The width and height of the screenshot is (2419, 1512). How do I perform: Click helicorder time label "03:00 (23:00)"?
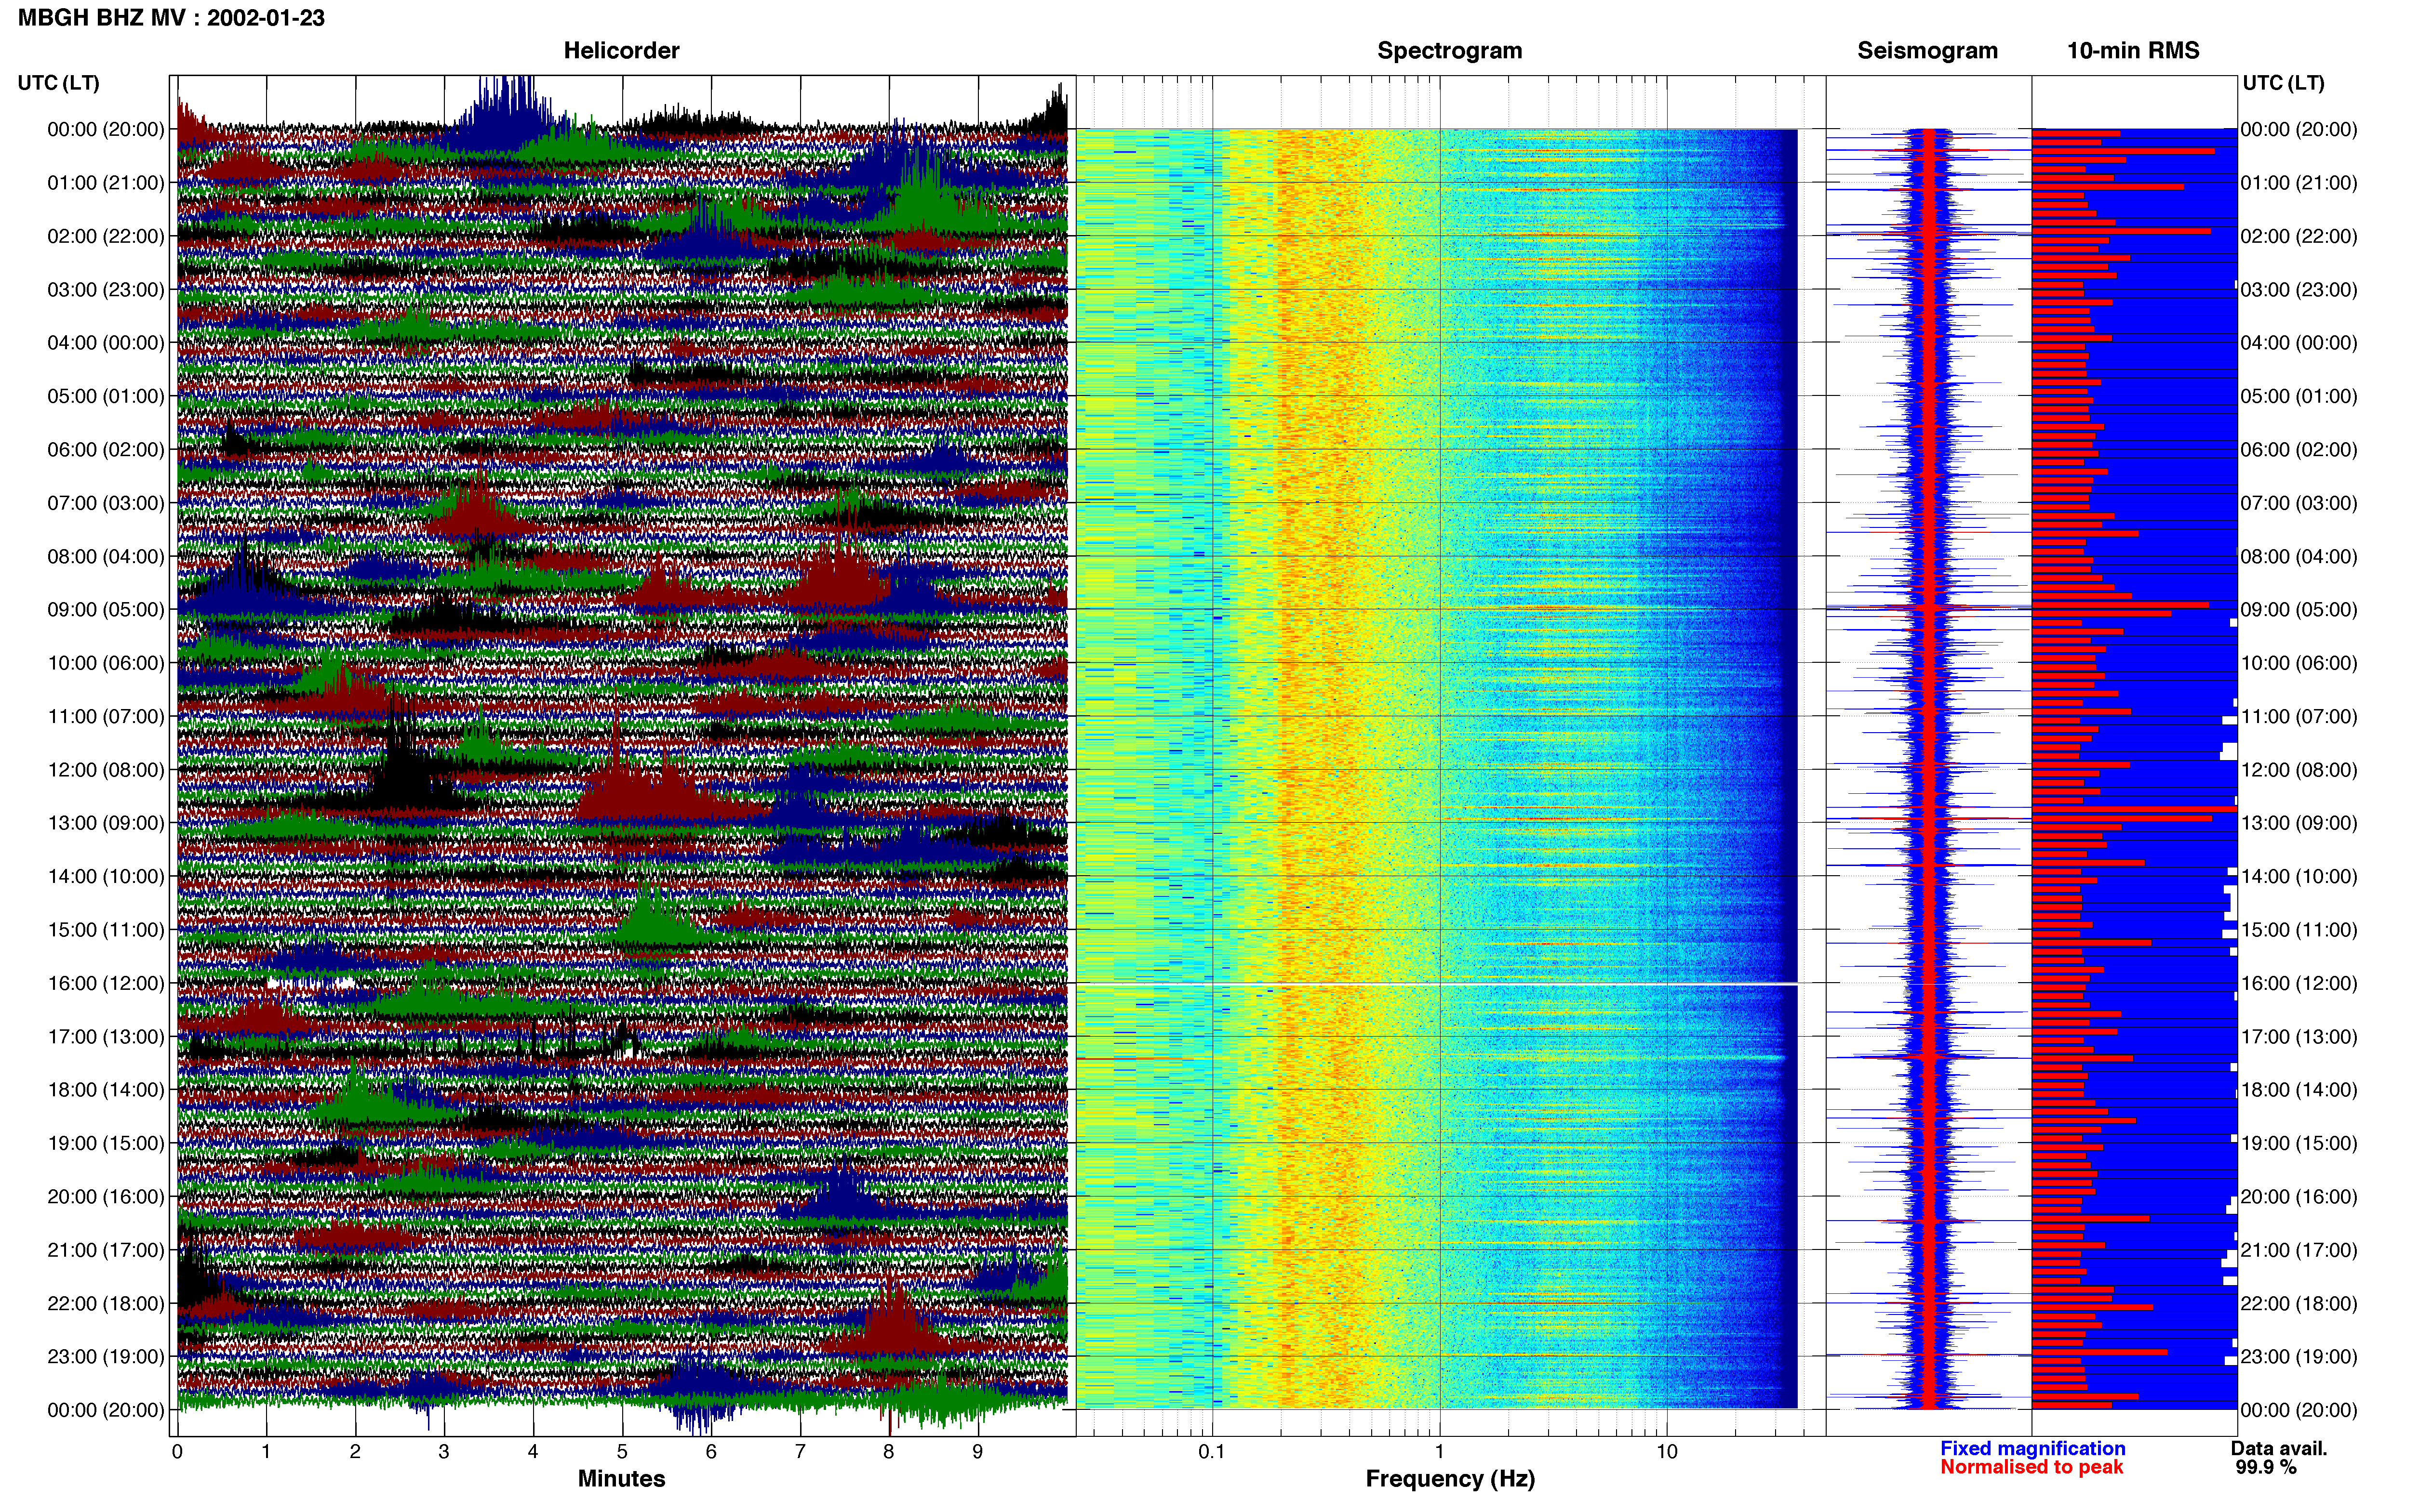click(x=105, y=290)
